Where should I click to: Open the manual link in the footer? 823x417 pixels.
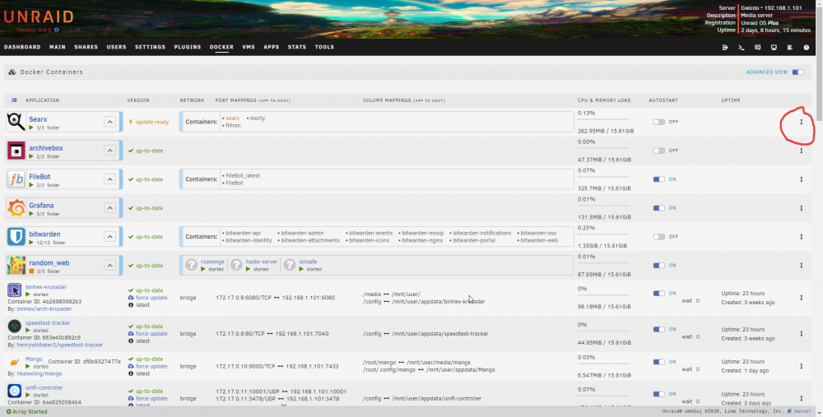(802, 412)
